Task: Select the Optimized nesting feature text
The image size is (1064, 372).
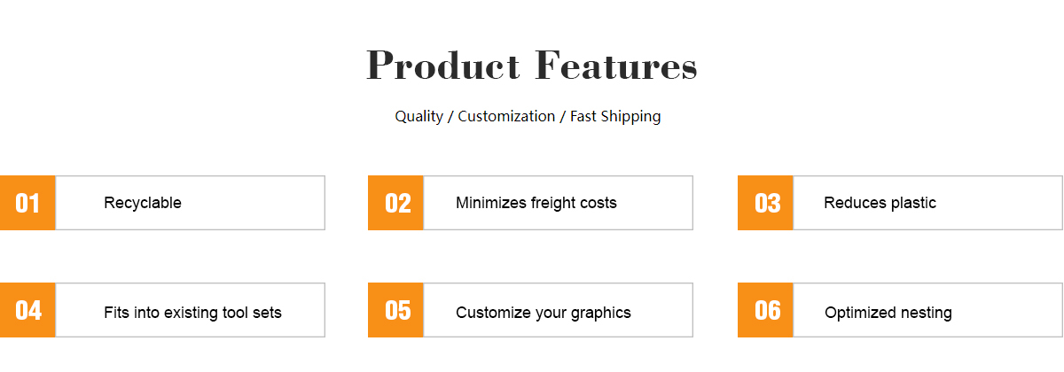Action: point(888,313)
